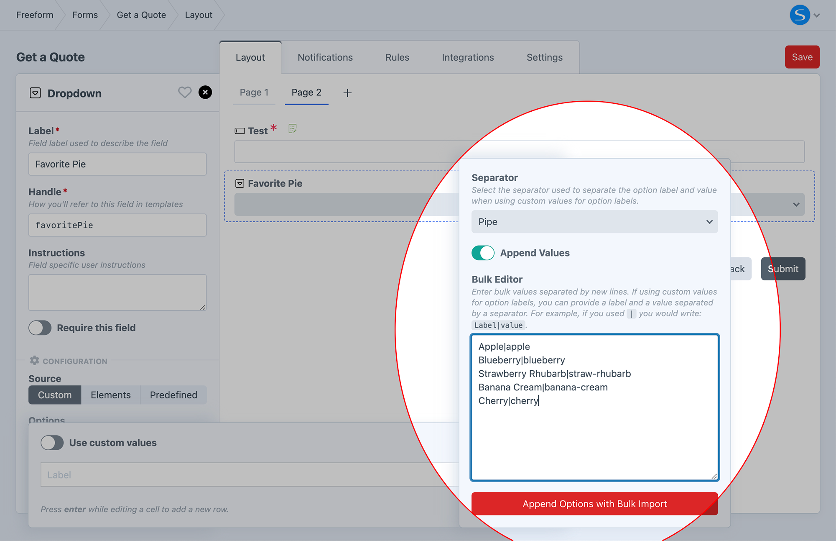Image resolution: width=836 pixels, height=541 pixels.
Task: Switch to the Page 1 tab
Action: 254,92
